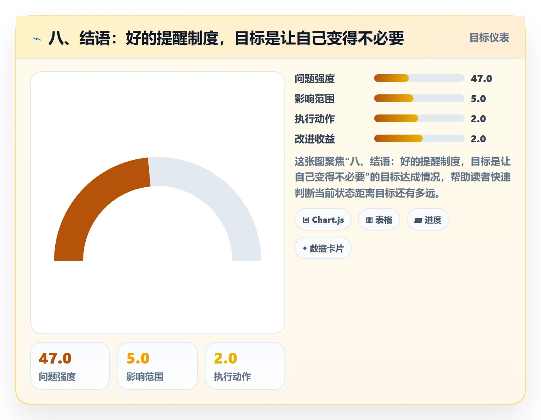Select the 数据卡片 tag
Screen dimensions: 541x420
point(323,248)
